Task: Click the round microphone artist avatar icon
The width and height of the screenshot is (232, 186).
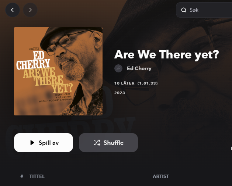Action: (x=118, y=68)
